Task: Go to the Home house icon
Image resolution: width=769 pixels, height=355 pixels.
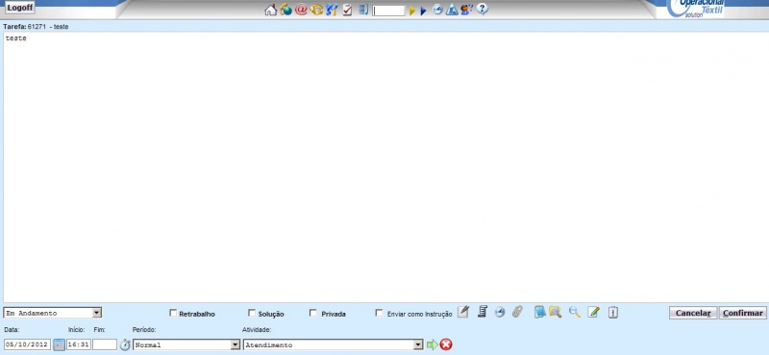Action: 271,10
